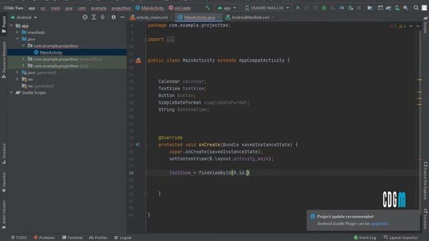Open the Problems tool window tab
Viewport: 429px width, 241px height.
[44, 238]
